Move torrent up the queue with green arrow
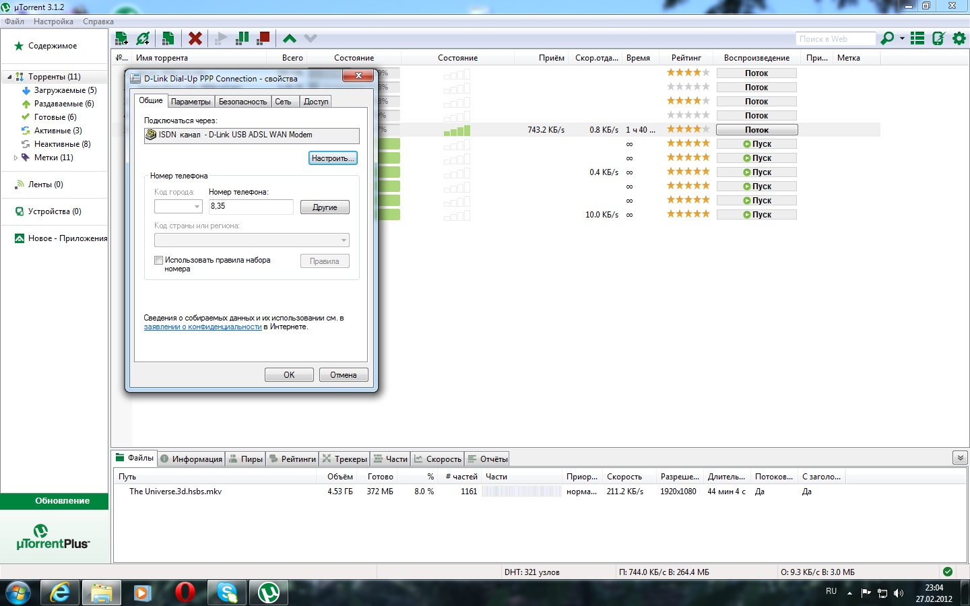The width and height of the screenshot is (970, 606). tap(290, 38)
